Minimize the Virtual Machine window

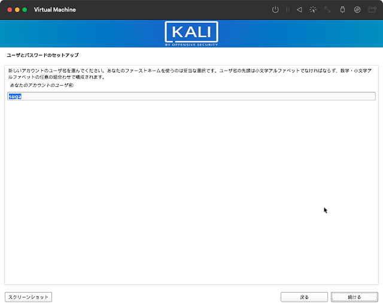coord(17,10)
